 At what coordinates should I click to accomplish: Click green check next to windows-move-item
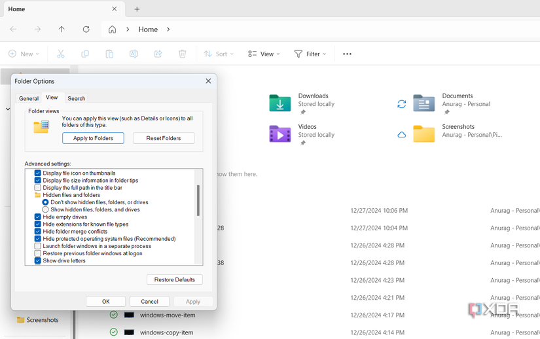114,315
